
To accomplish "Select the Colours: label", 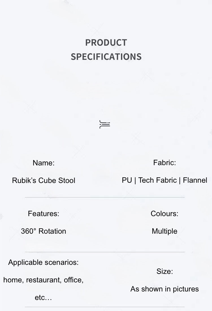I will (165, 214).
